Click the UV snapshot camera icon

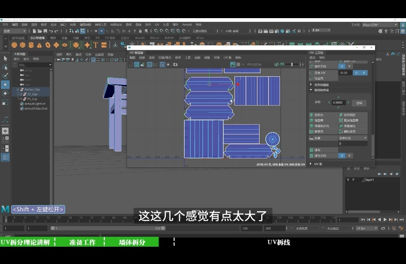(x=175, y=64)
